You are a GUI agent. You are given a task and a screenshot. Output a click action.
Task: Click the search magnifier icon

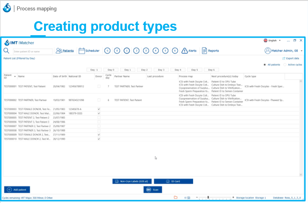pyautogui.click(x=6, y=51)
